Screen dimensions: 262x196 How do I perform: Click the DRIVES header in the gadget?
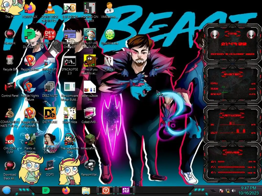tap(232, 152)
